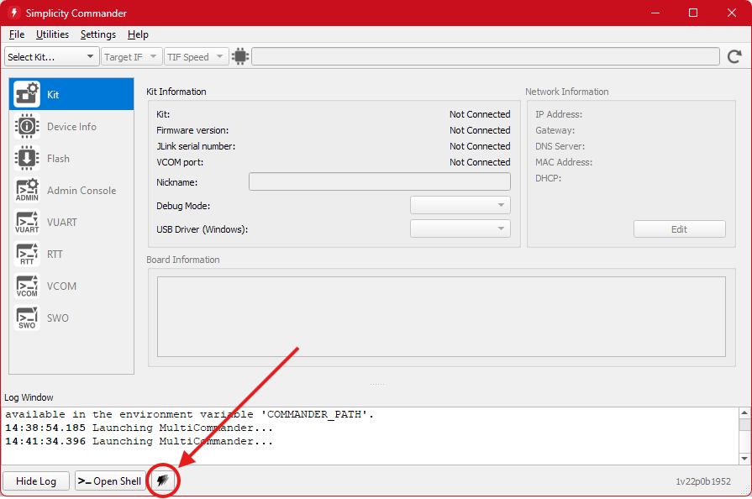
Task: Launch MultiCommander with the lightning icon
Action: (x=162, y=481)
